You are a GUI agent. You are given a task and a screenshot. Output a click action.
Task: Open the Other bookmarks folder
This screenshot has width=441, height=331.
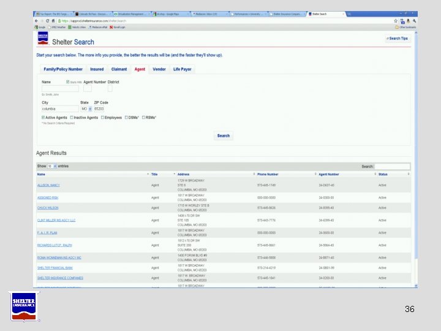point(405,28)
